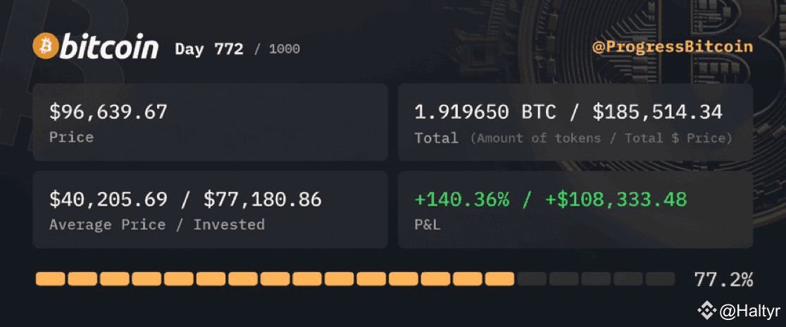The image size is (786, 327).
Task: Click the P&L label
Action: point(428,225)
